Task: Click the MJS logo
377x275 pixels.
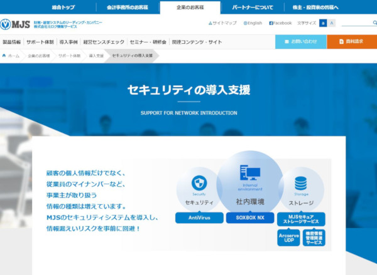Action: pos(15,24)
